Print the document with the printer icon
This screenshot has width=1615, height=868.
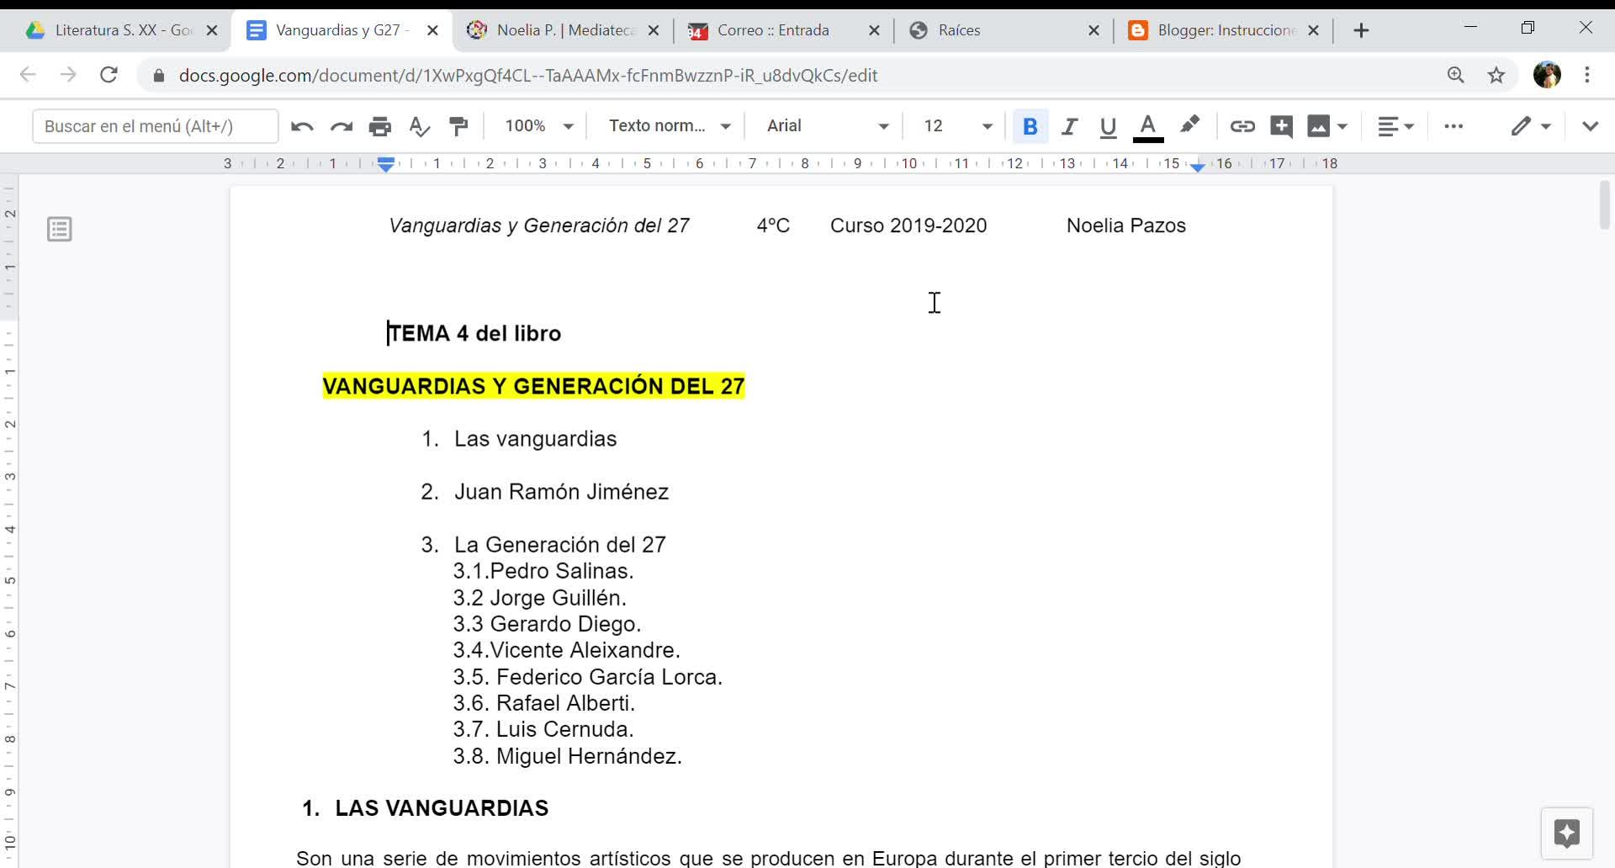click(x=380, y=126)
